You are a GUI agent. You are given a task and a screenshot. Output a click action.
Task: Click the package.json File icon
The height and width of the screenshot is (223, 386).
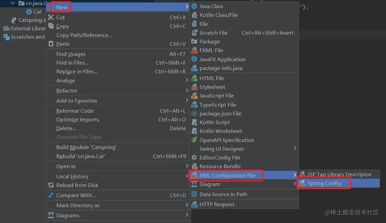click(194, 113)
